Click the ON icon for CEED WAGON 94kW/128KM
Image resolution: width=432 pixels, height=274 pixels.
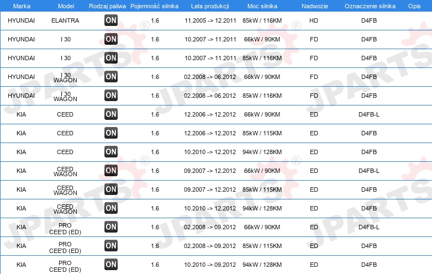[x=111, y=208]
